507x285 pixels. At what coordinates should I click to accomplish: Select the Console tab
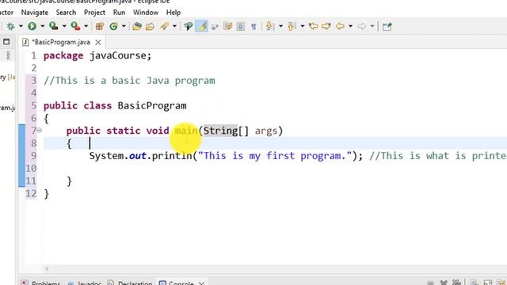(x=181, y=283)
